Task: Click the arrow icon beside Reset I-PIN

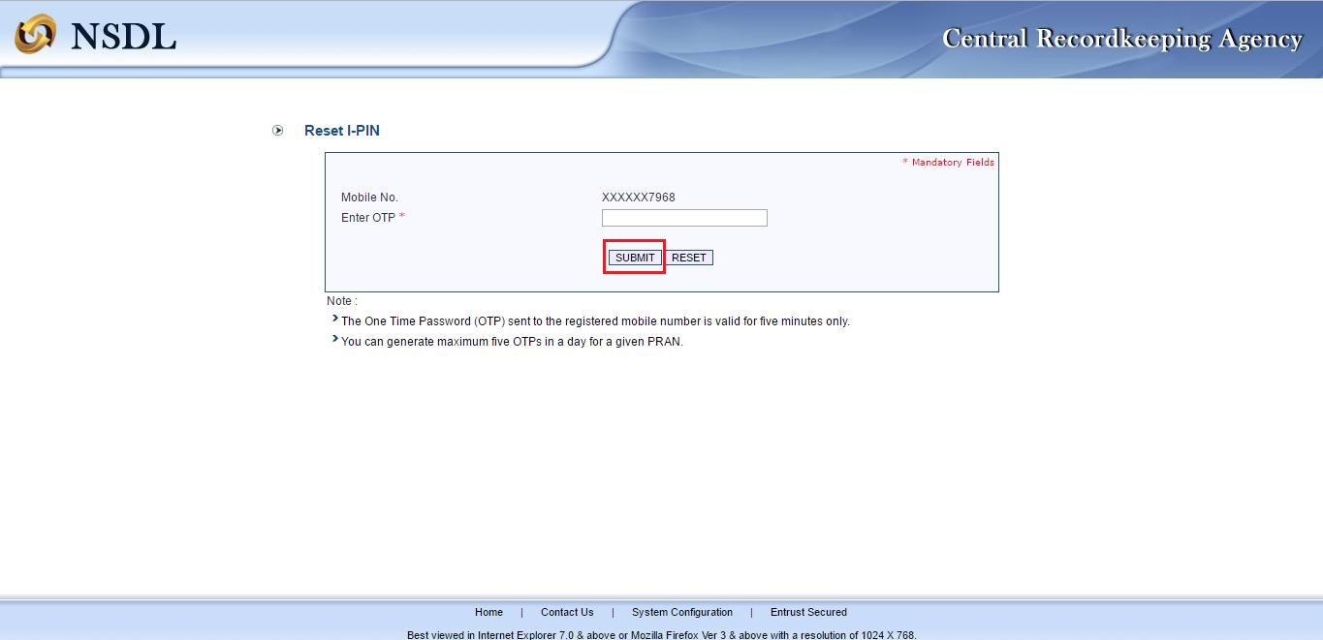Action: tap(277, 130)
